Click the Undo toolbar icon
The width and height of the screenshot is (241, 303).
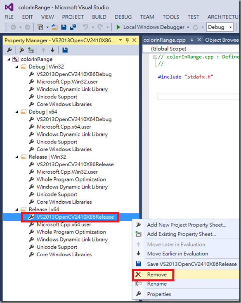pos(85,27)
